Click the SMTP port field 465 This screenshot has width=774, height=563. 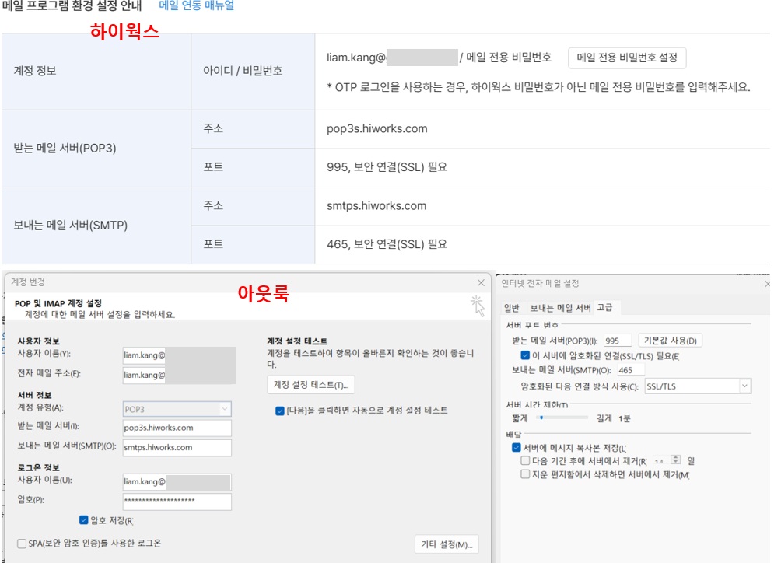coord(631,370)
